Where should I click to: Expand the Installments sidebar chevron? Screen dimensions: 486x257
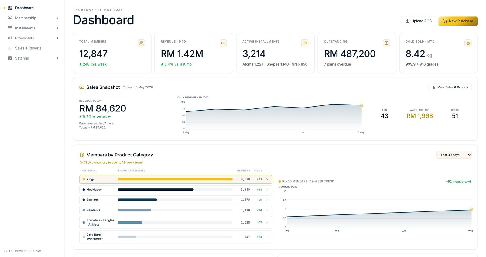click(58, 28)
